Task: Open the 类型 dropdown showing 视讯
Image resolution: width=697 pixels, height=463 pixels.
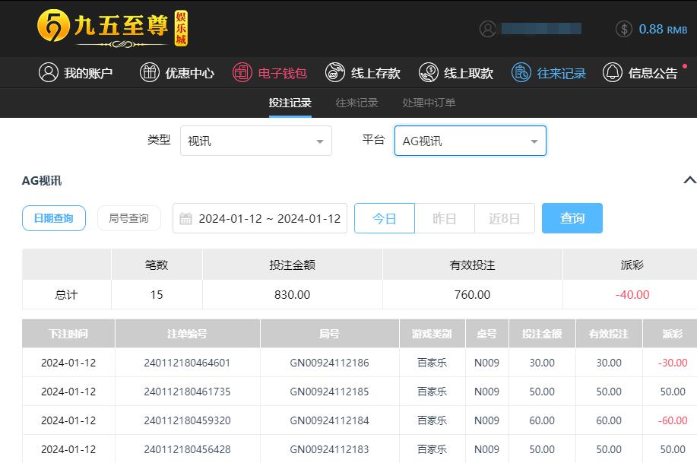Action: 256,141
